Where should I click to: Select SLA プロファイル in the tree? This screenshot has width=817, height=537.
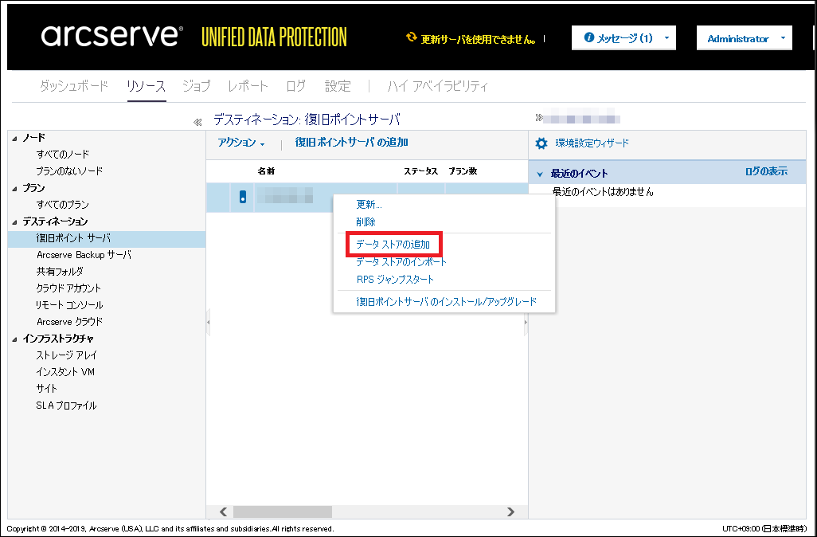pyautogui.click(x=66, y=406)
